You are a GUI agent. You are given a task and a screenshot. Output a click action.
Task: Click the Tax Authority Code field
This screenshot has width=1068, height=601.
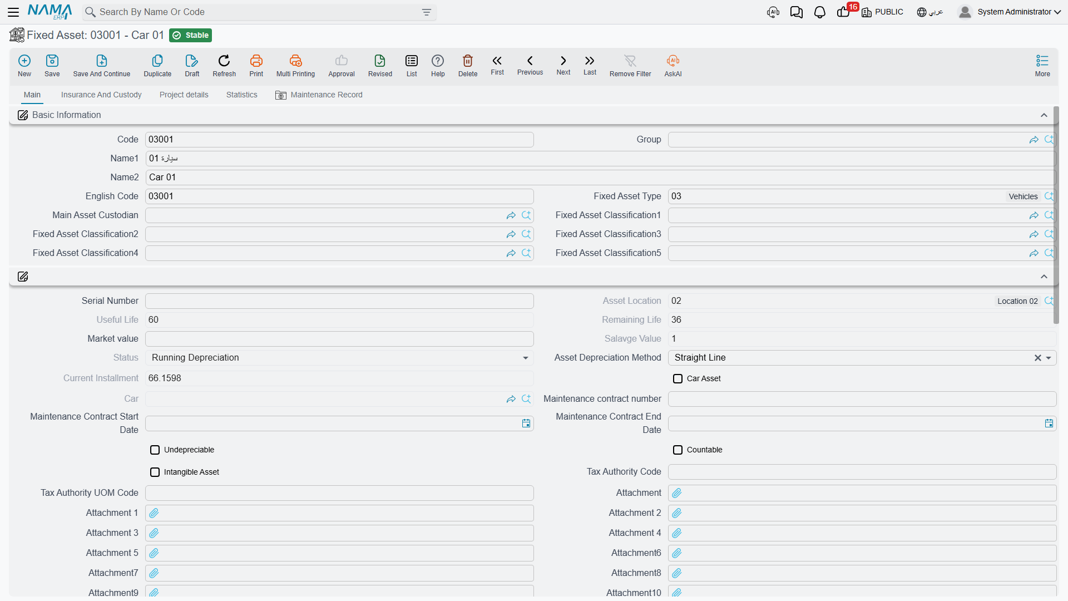coord(862,472)
